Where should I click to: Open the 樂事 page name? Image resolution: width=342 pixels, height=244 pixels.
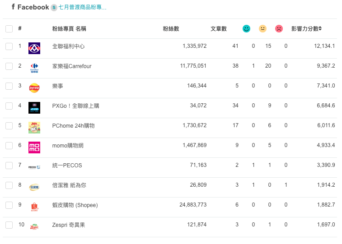click(x=57, y=86)
